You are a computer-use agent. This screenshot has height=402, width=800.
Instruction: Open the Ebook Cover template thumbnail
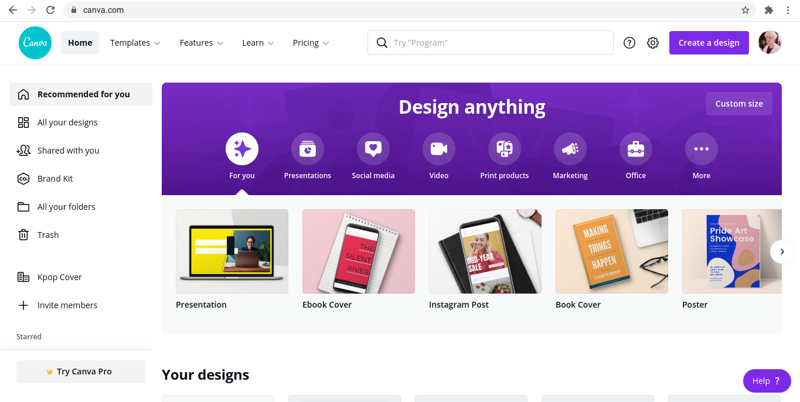[359, 251]
